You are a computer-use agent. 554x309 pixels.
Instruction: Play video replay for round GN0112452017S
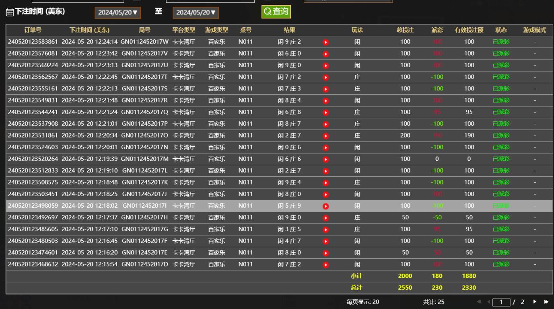(326, 89)
